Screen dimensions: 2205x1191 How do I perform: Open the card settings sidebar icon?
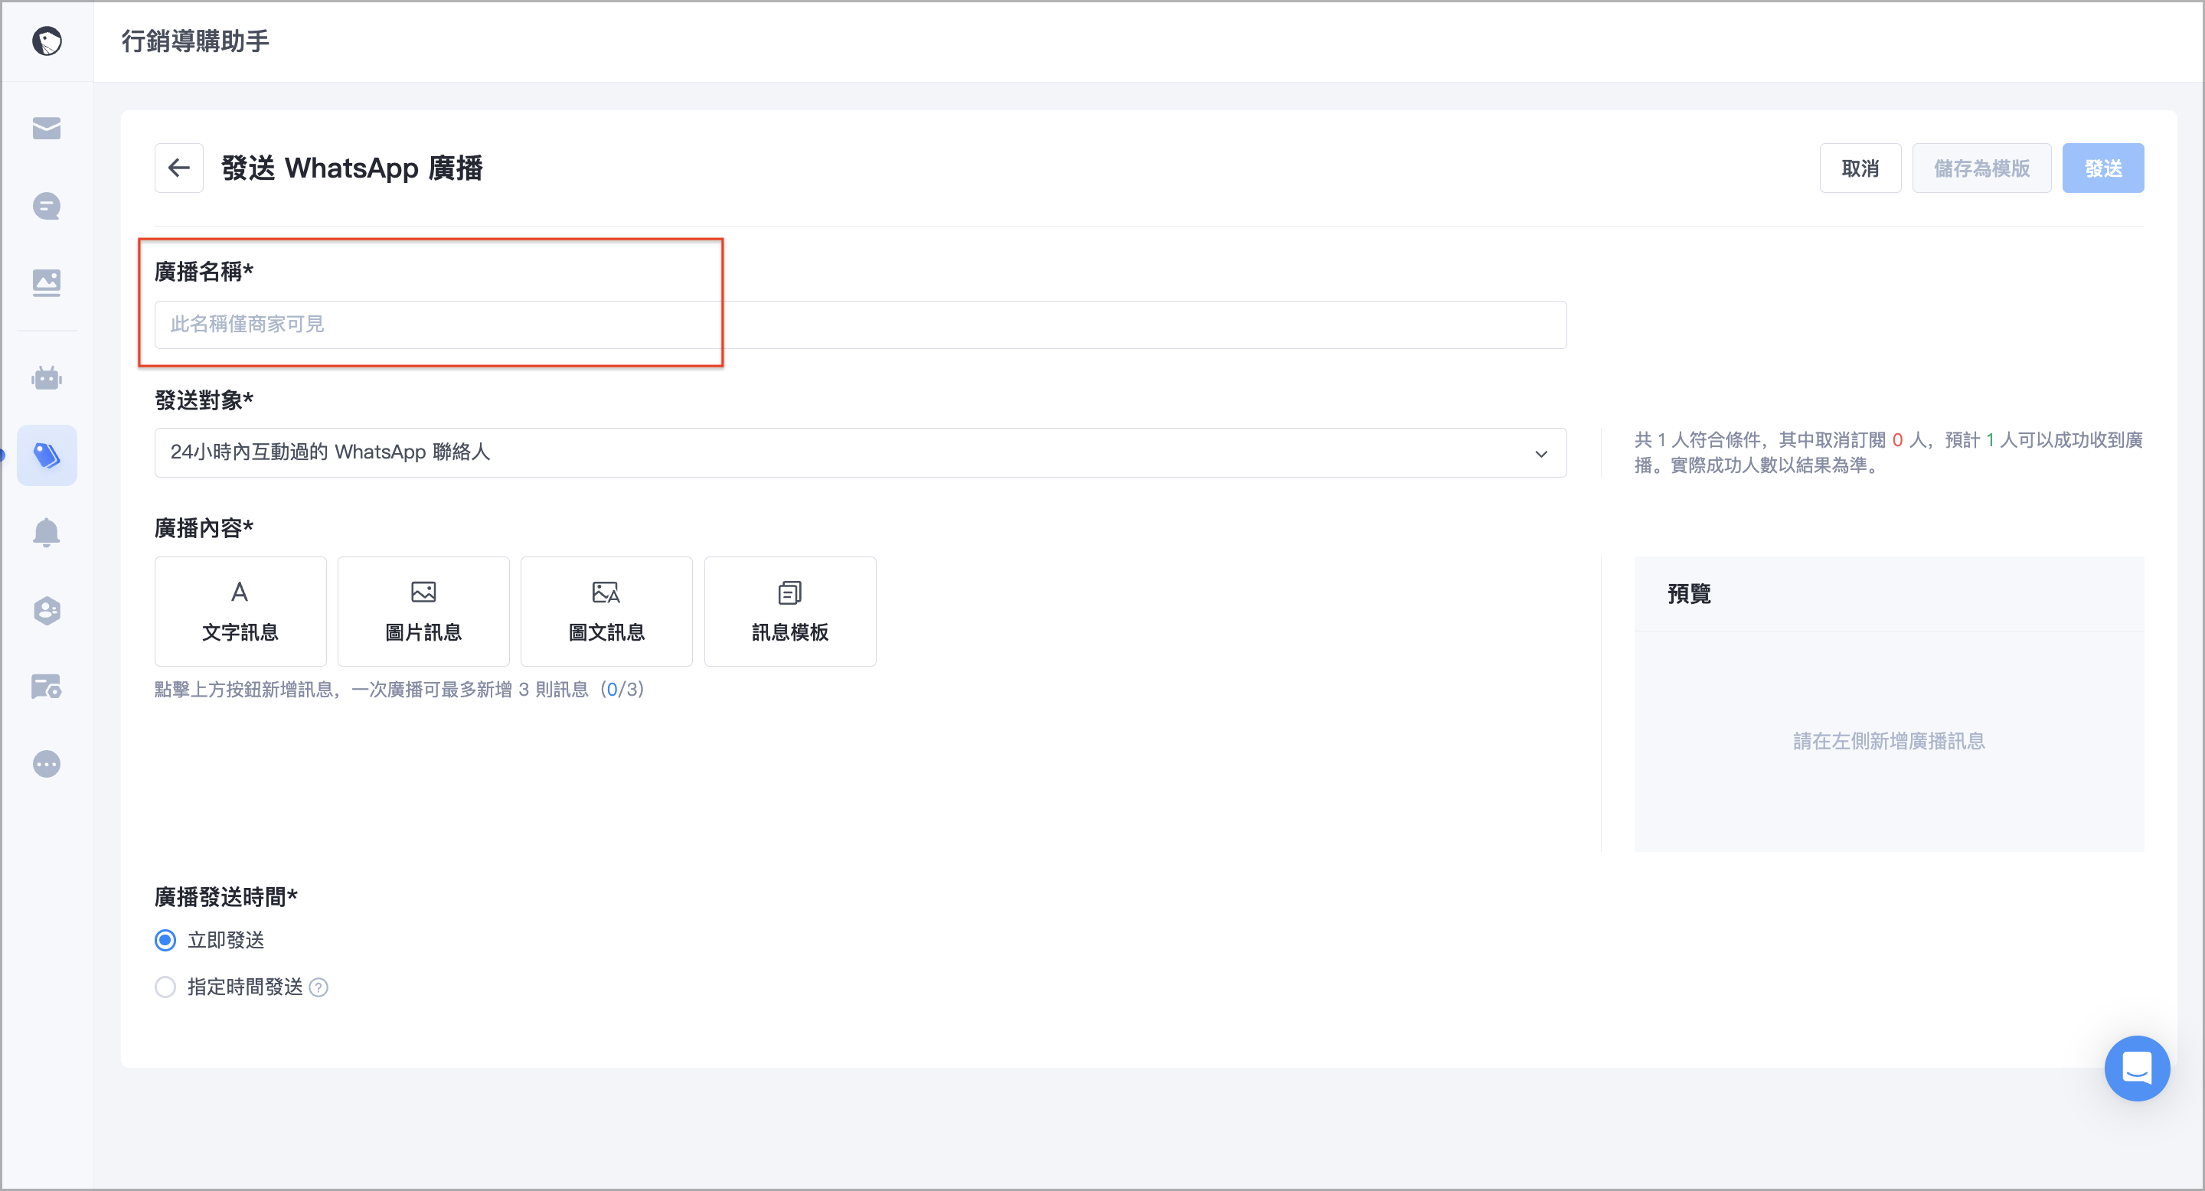tap(47, 686)
